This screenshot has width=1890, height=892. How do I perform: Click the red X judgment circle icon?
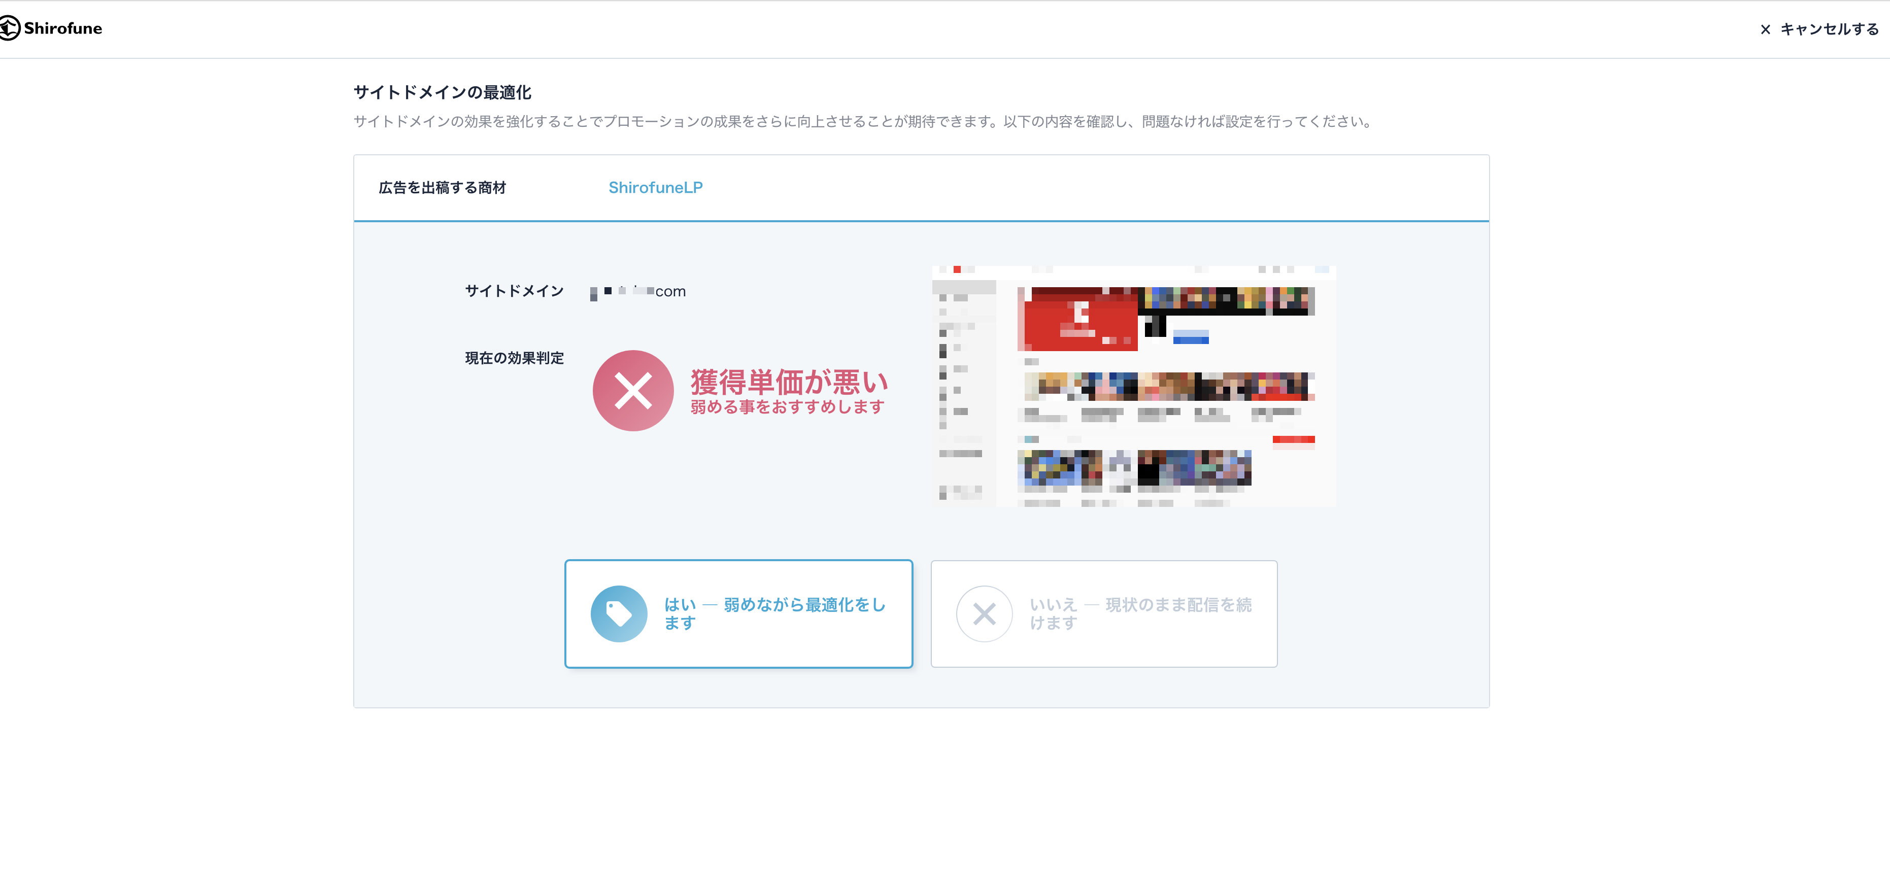[x=632, y=390]
